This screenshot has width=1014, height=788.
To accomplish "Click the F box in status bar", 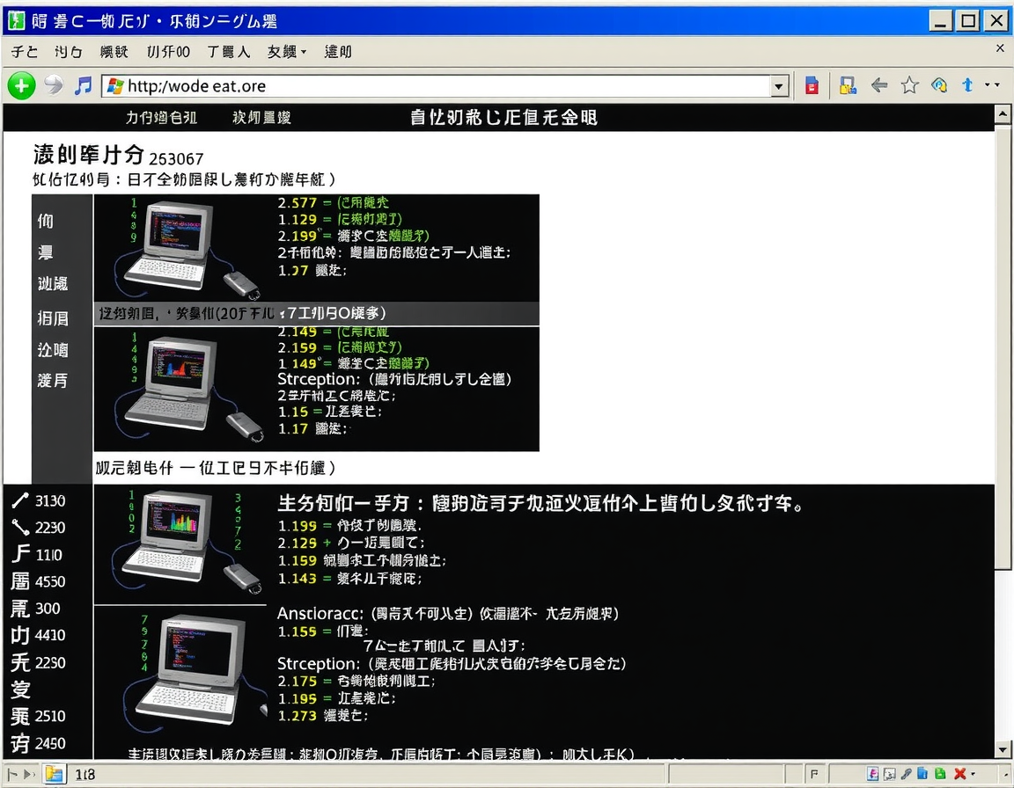I will coord(814,774).
